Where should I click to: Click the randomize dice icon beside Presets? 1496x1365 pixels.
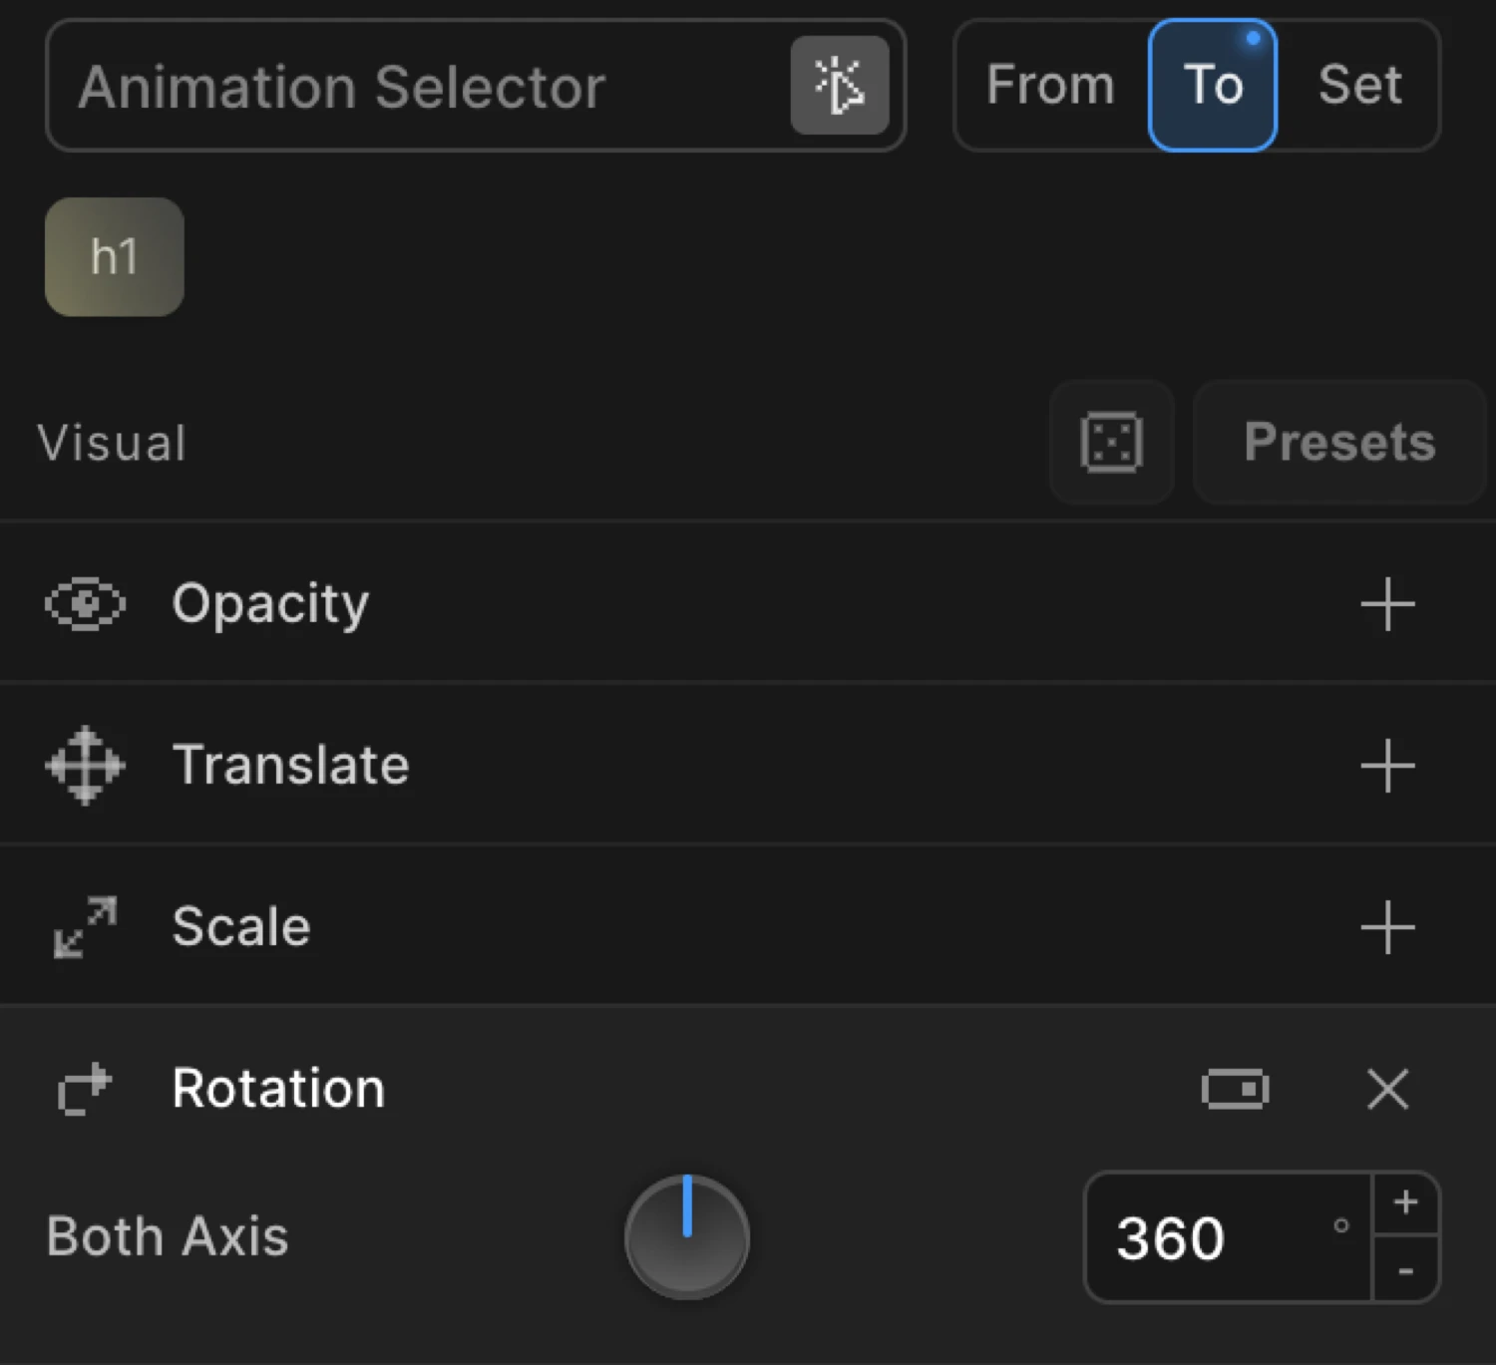(x=1110, y=442)
